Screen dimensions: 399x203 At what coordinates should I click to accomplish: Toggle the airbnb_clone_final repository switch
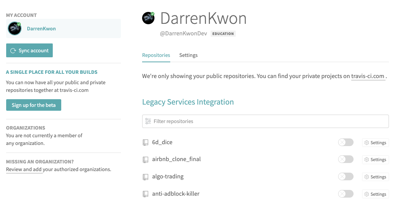click(345, 159)
